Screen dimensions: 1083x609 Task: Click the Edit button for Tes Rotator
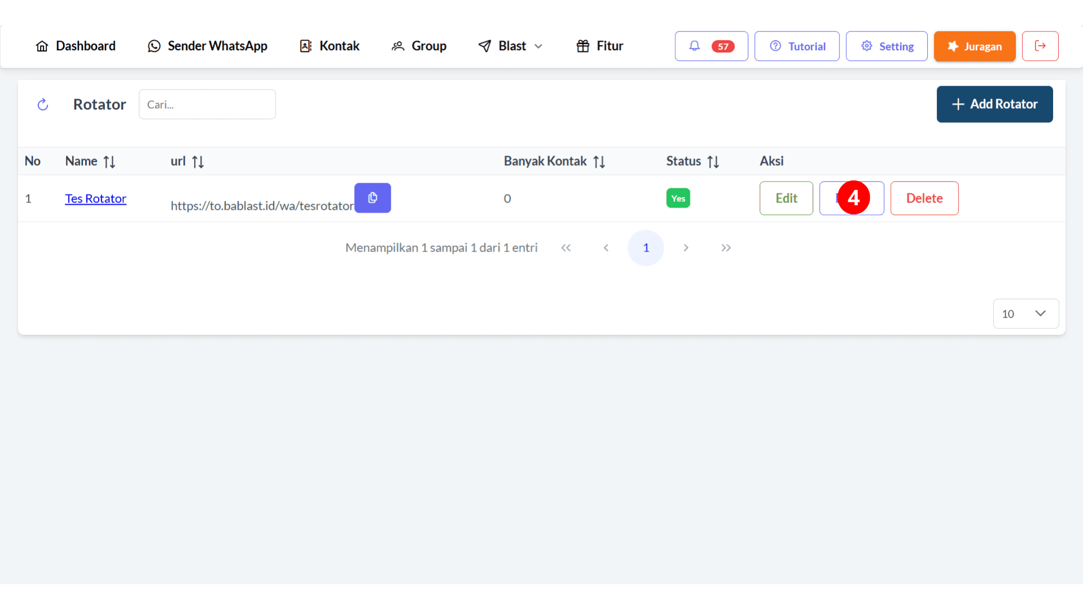coord(786,198)
